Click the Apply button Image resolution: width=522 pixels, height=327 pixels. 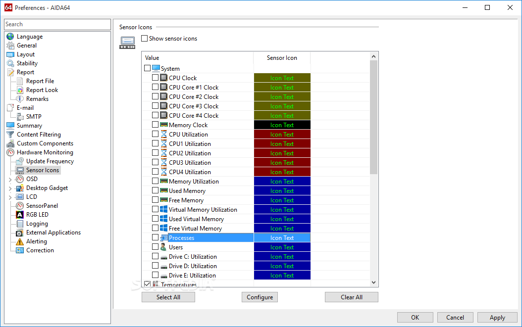click(x=497, y=317)
